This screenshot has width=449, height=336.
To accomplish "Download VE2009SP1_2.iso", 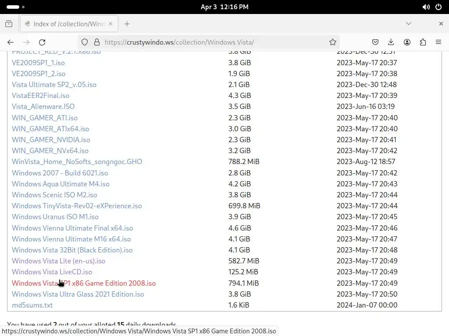I will pos(39,73).
